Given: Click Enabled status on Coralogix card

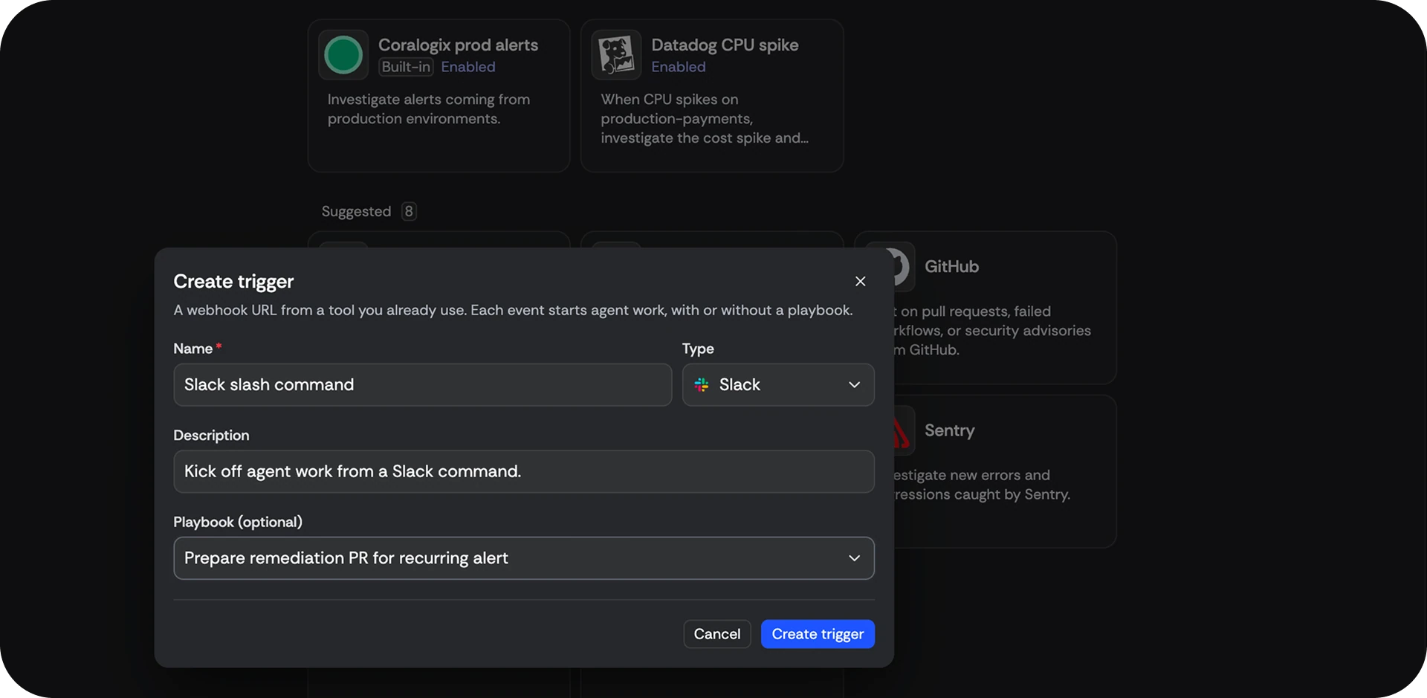Looking at the screenshot, I should coord(468,67).
